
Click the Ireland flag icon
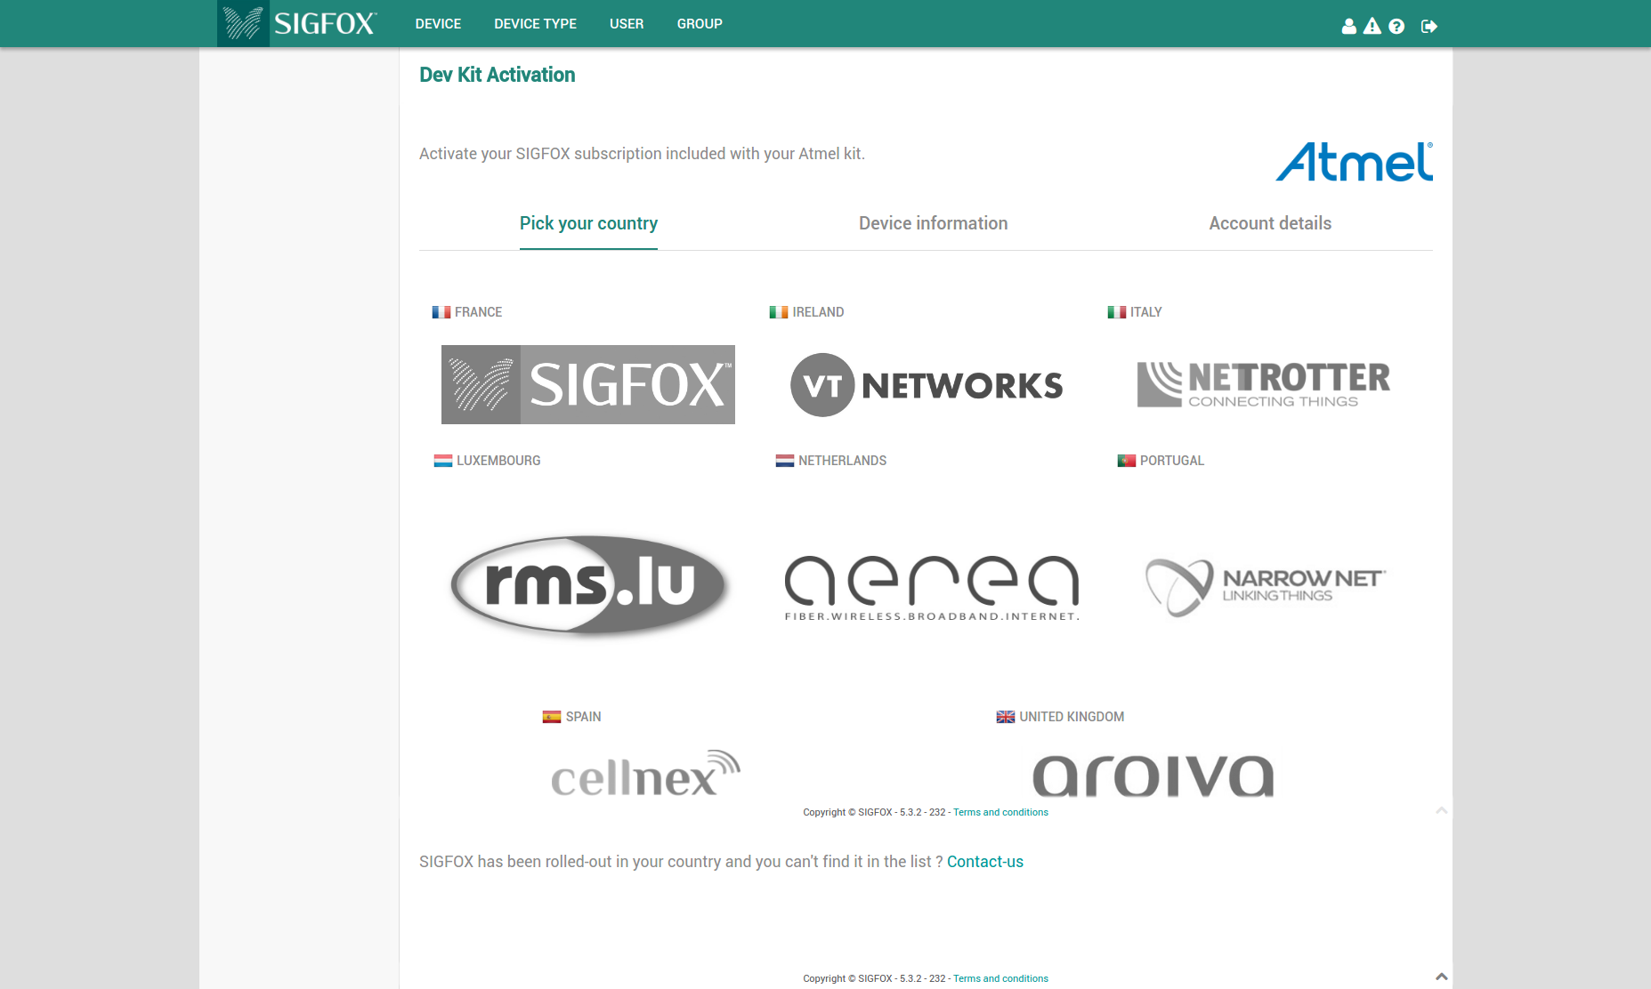tap(779, 312)
